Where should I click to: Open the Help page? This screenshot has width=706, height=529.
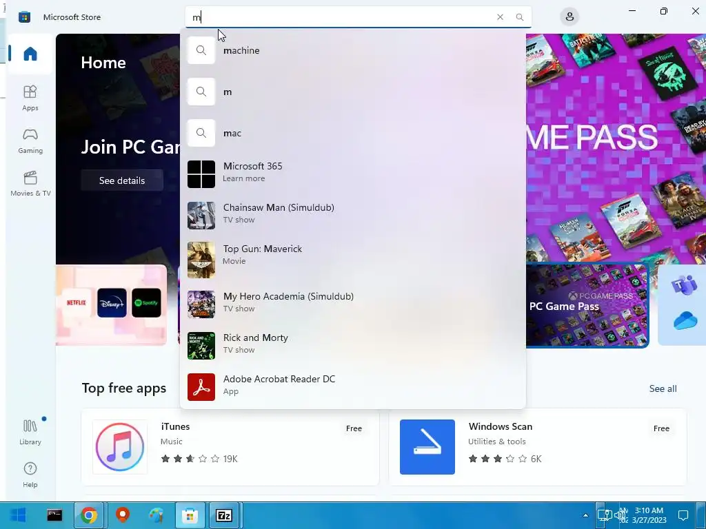pyautogui.click(x=30, y=475)
